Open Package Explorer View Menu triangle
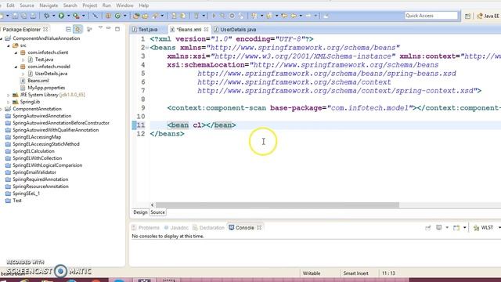 pyautogui.click(x=100, y=28)
